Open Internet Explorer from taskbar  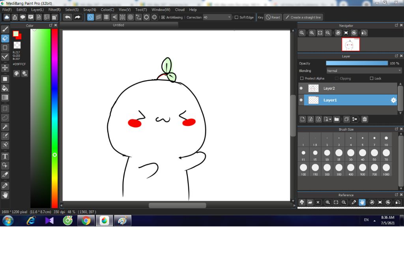click(x=31, y=220)
